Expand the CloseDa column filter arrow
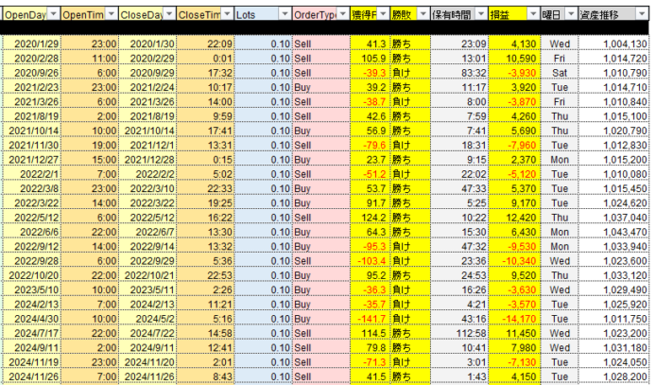This screenshot has height=385, width=656. click(x=168, y=14)
